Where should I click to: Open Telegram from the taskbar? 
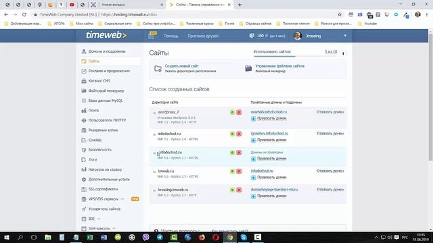(x=160, y=237)
